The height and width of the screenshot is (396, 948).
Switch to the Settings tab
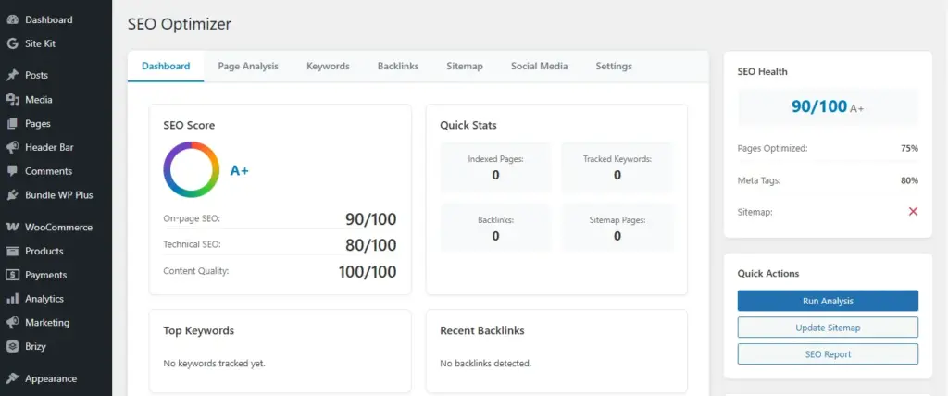(614, 66)
